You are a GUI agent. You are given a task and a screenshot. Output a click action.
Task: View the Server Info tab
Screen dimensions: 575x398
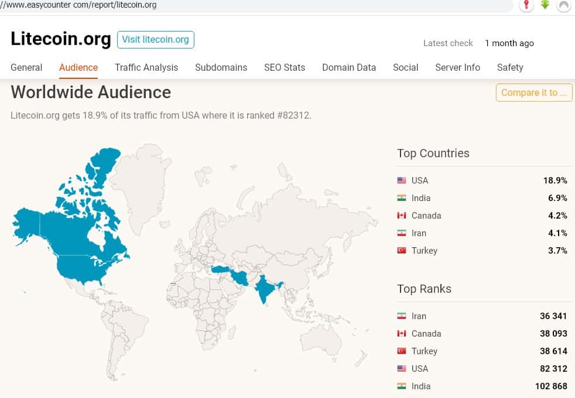tap(457, 67)
